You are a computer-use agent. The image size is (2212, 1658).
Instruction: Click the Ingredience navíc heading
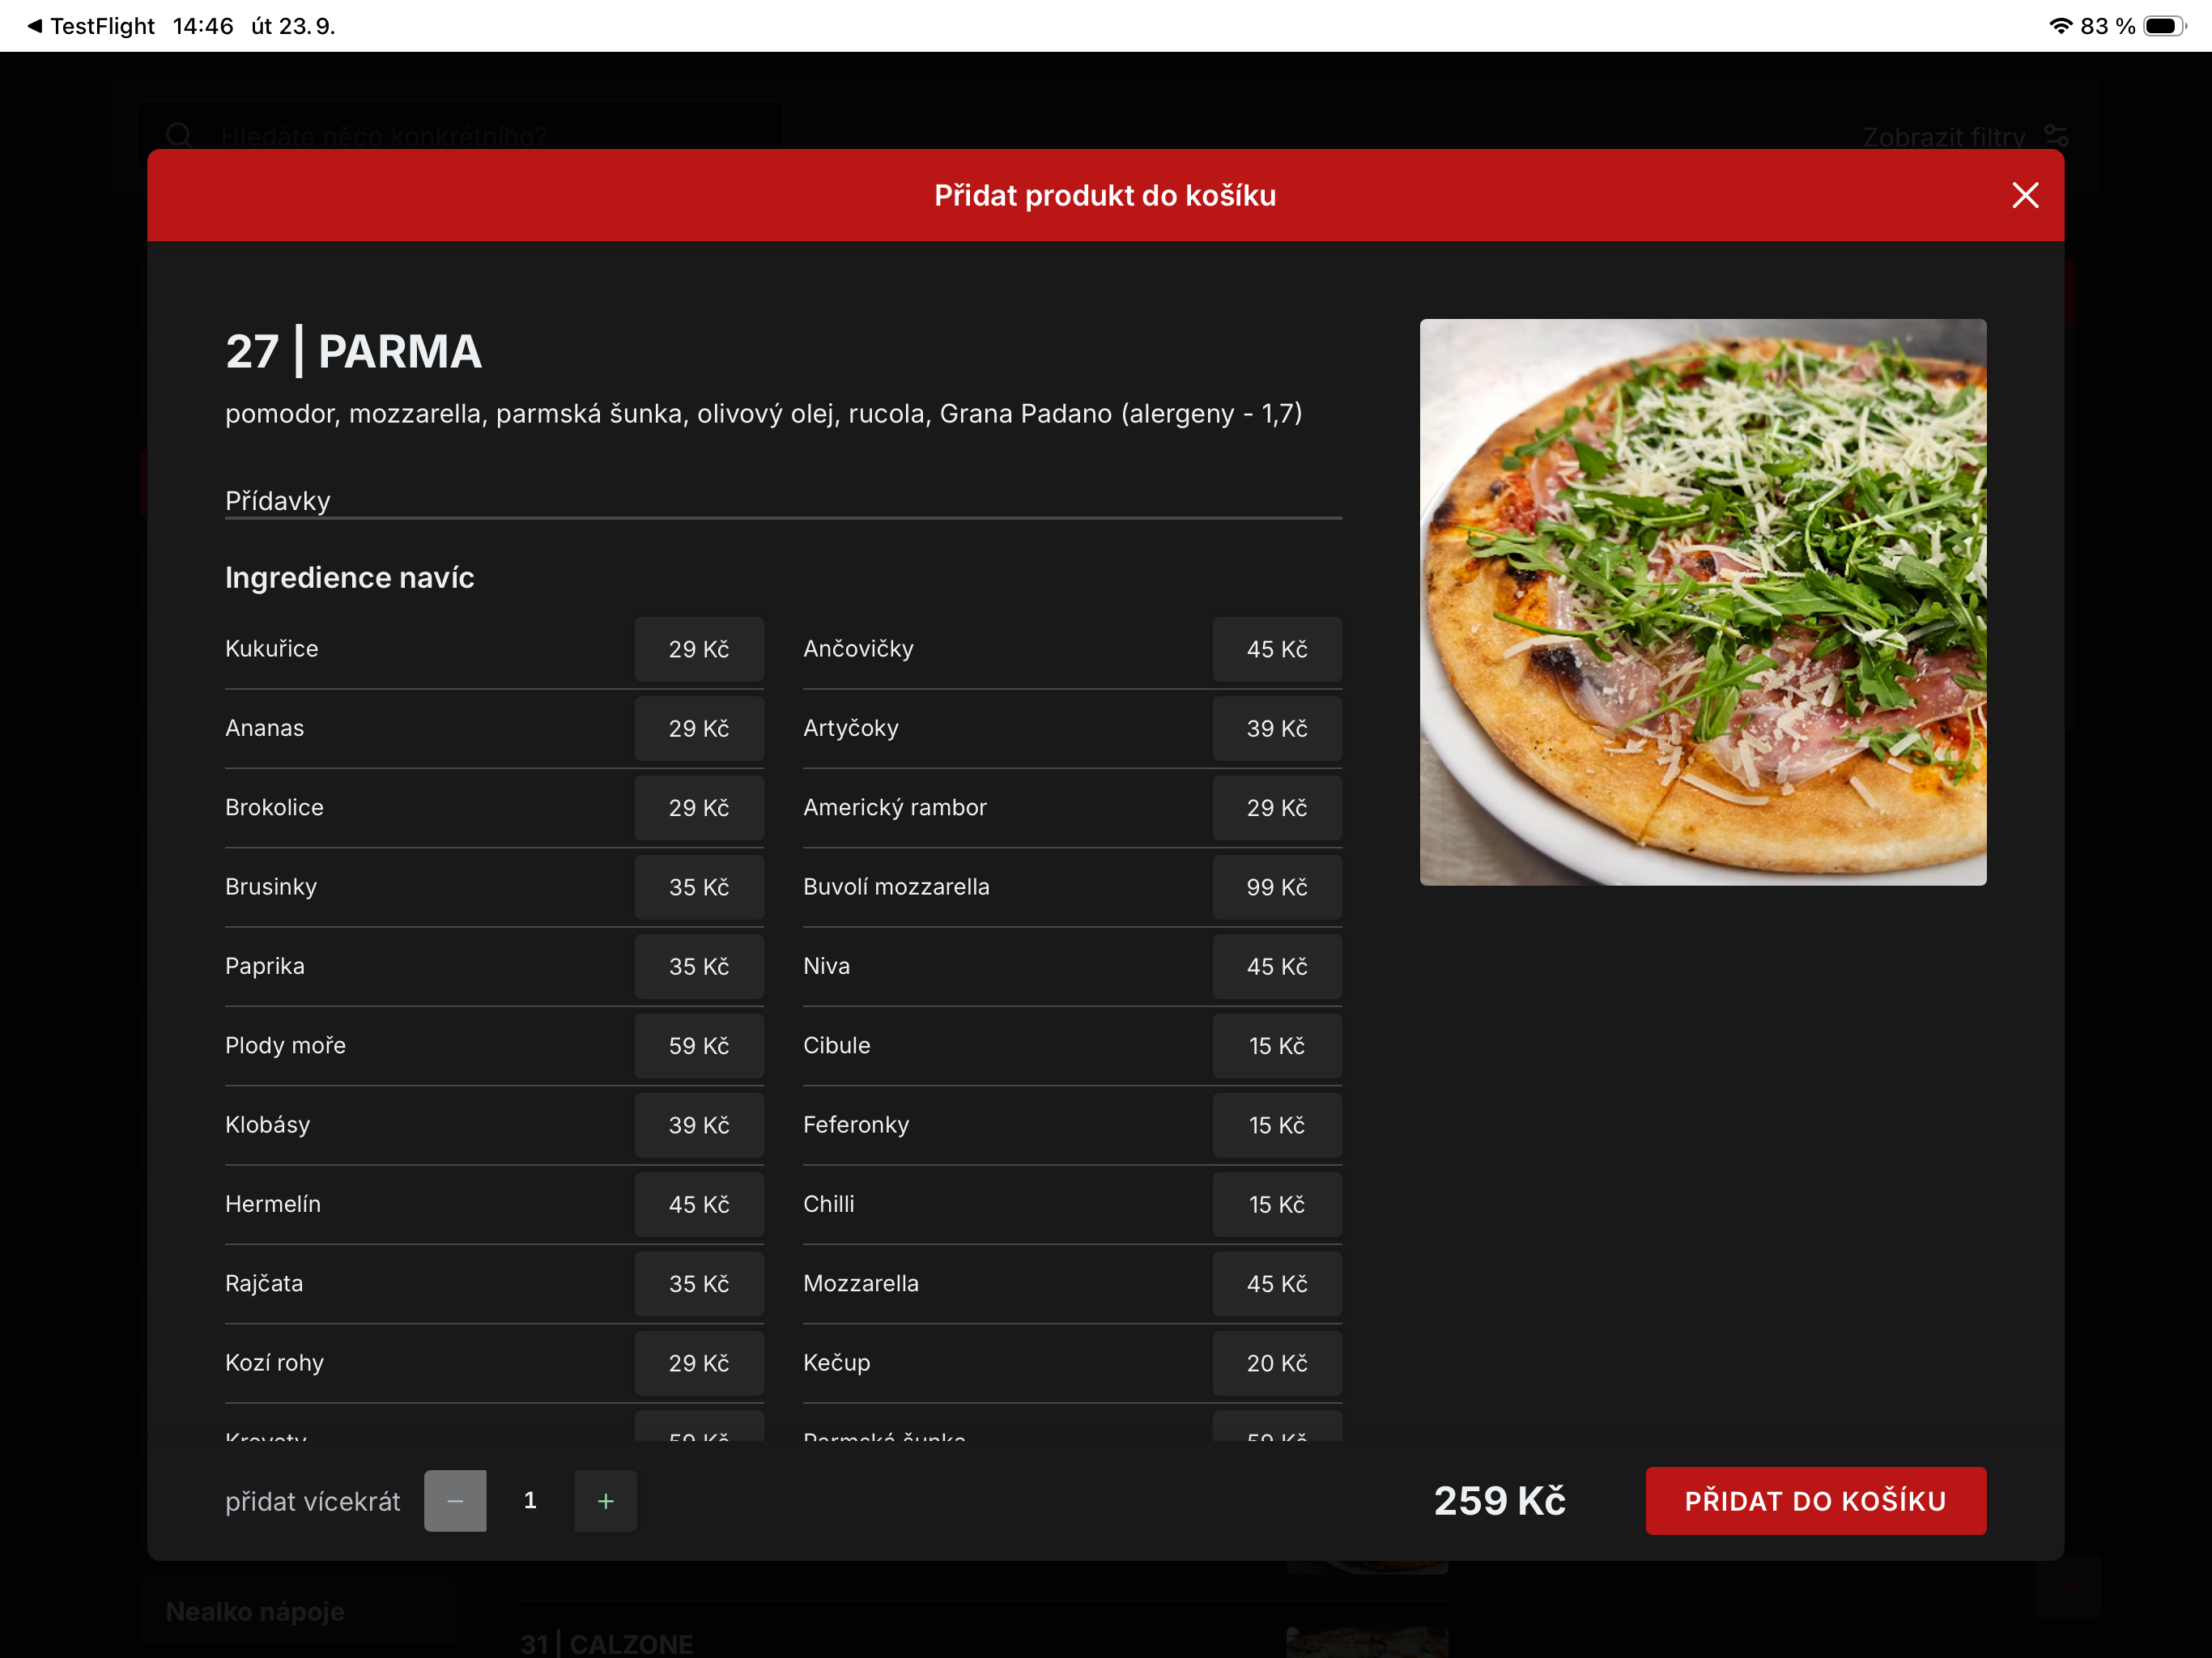pyautogui.click(x=349, y=577)
